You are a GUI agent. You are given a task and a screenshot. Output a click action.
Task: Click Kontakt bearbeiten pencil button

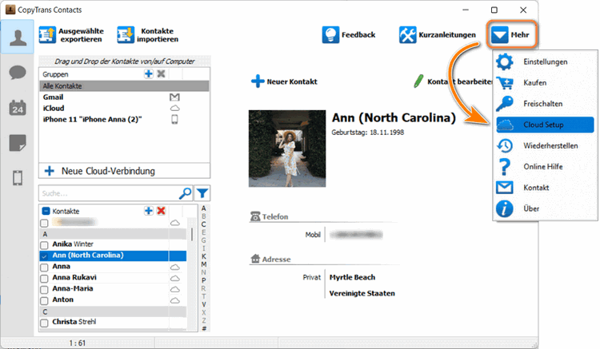453,81
